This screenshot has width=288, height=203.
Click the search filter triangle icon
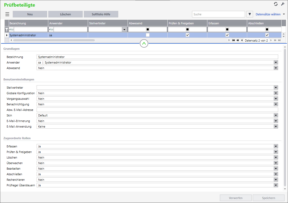coord(250,14)
